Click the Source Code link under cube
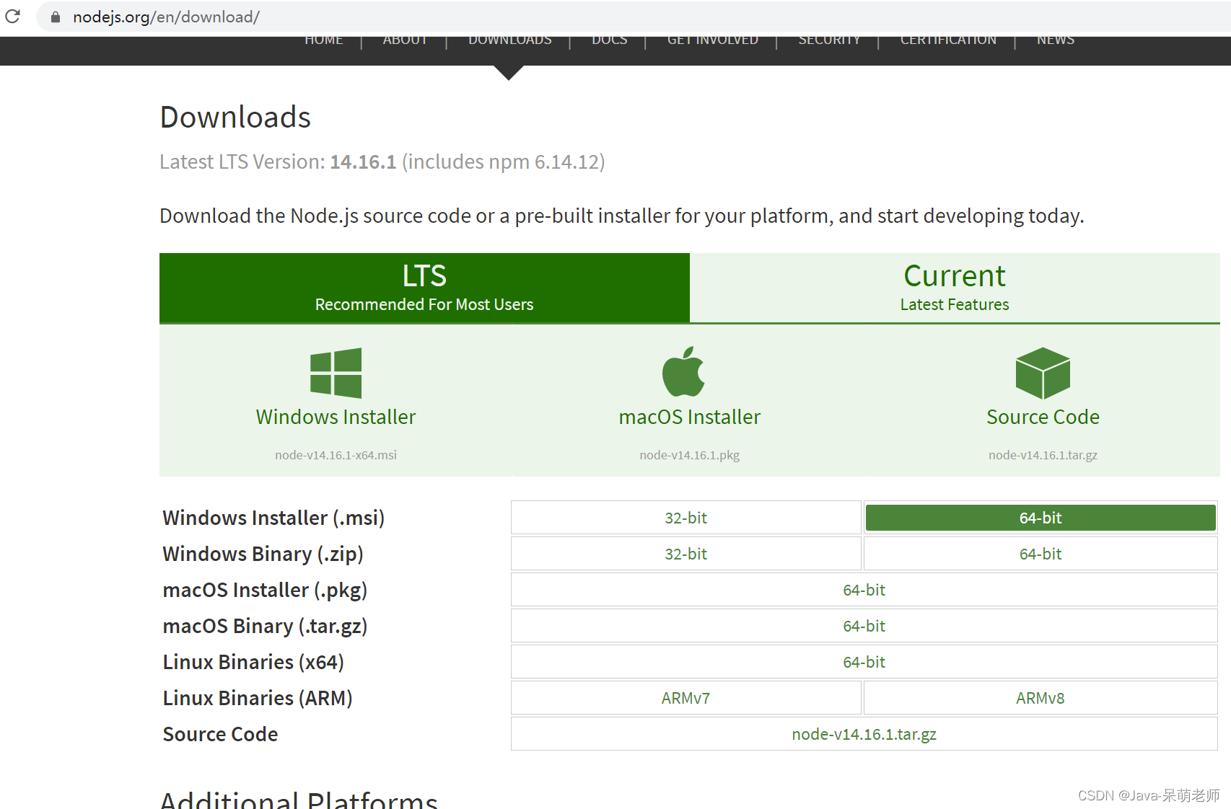 1043,417
